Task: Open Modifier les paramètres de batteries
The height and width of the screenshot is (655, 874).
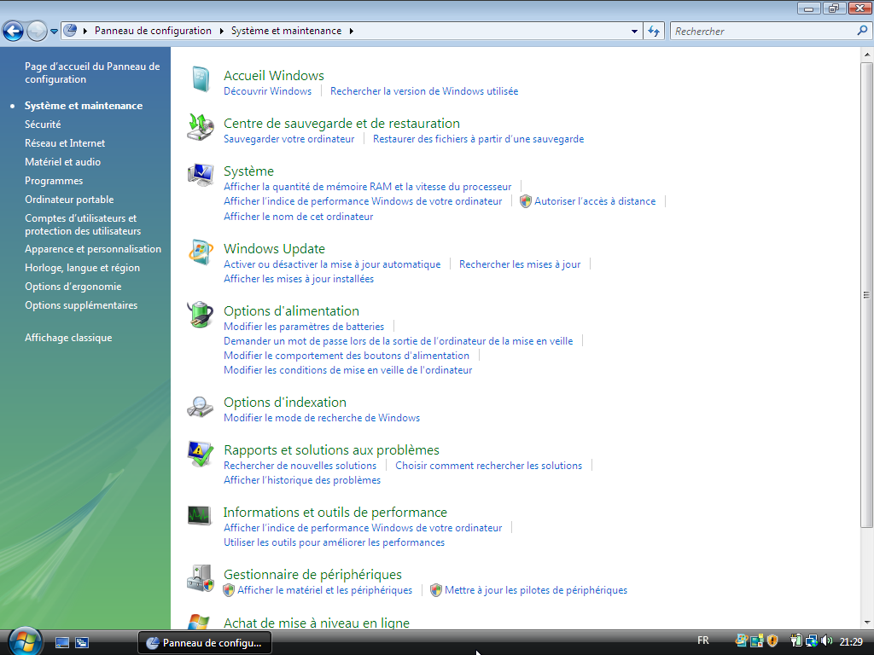Action: click(304, 327)
